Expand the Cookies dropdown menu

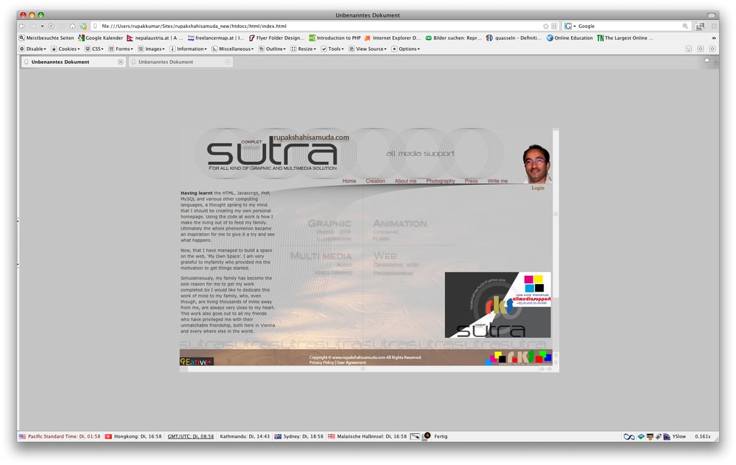[66, 49]
